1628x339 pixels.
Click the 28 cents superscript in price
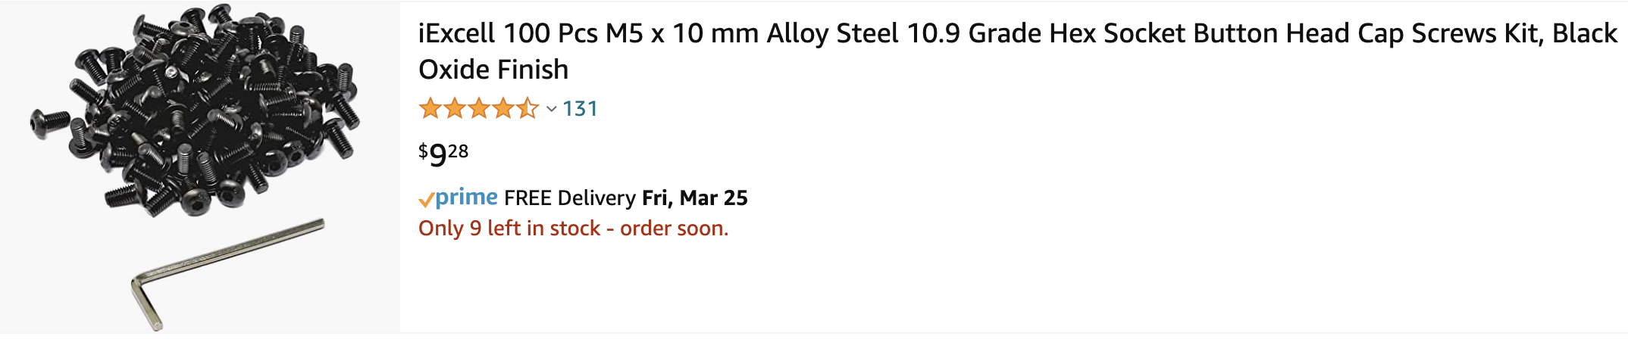[458, 151]
